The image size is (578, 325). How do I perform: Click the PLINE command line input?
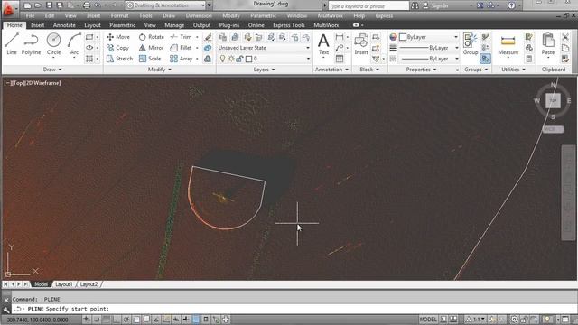(x=295, y=309)
